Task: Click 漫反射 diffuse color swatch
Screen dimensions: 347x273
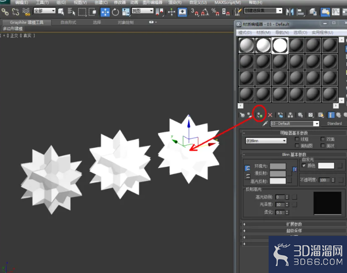Action: tap(277, 173)
